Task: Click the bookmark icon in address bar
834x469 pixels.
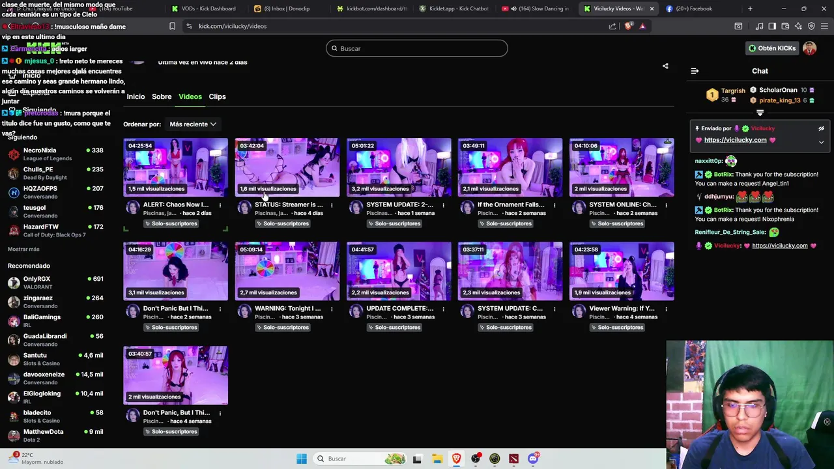Action: point(172,26)
